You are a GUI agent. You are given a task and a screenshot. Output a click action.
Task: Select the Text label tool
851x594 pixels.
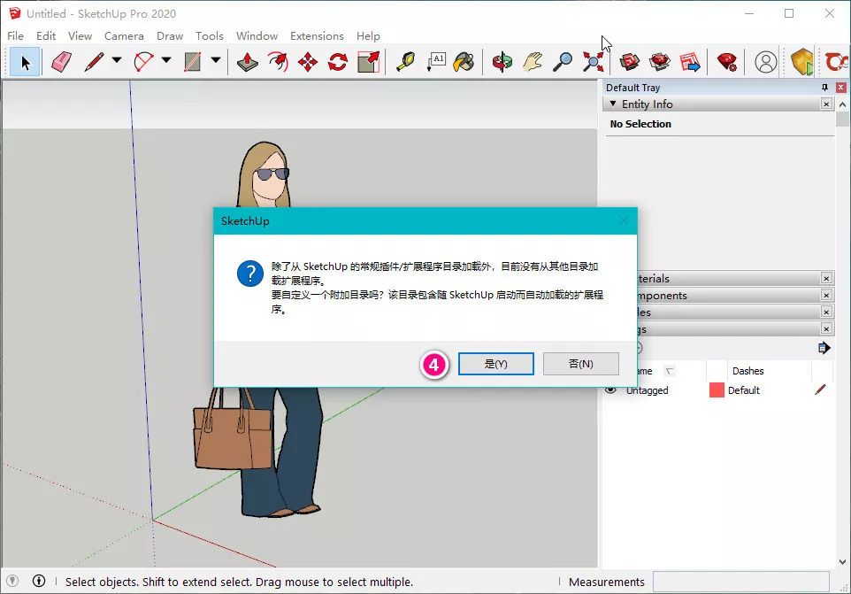coord(436,62)
